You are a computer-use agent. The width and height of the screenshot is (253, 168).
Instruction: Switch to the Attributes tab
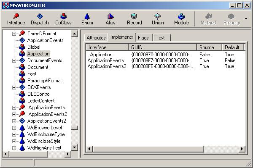(x=96, y=38)
